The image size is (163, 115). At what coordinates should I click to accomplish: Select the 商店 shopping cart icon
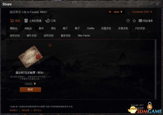pyautogui.click(x=12, y=21)
